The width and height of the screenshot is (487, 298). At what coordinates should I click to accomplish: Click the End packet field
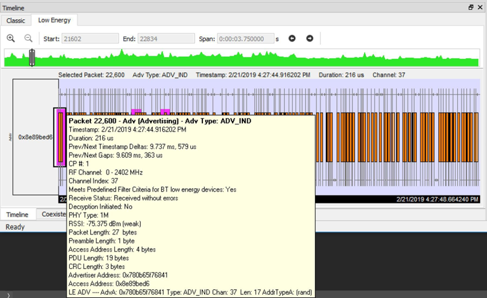click(x=166, y=39)
